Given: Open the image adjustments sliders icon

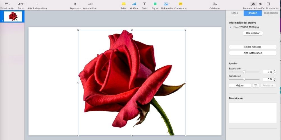Looking at the screenshot, I should [256, 85].
